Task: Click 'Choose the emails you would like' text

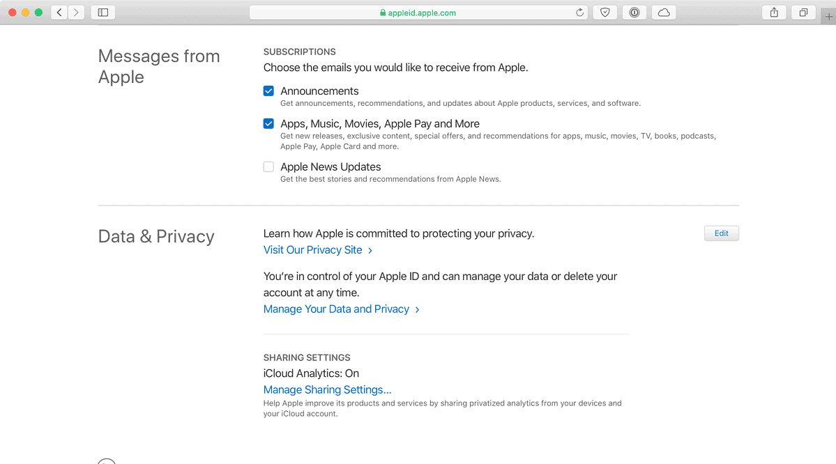Action: click(x=395, y=68)
